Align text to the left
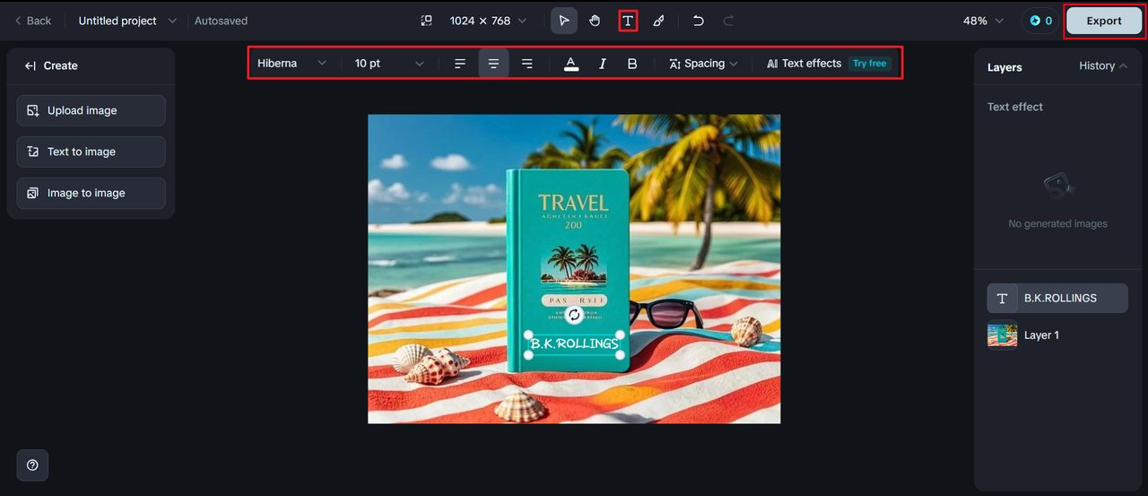 pyautogui.click(x=460, y=64)
